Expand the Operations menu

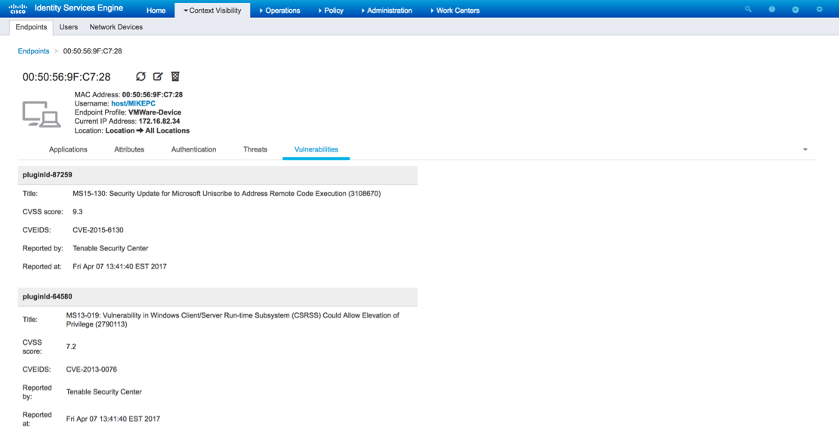pos(280,10)
